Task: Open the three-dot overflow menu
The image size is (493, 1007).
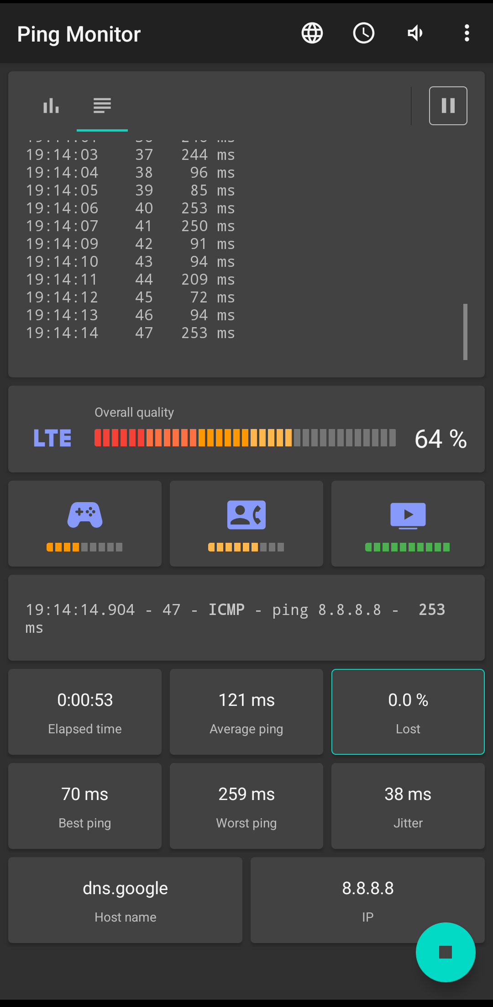Action: (x=467, y=33)
